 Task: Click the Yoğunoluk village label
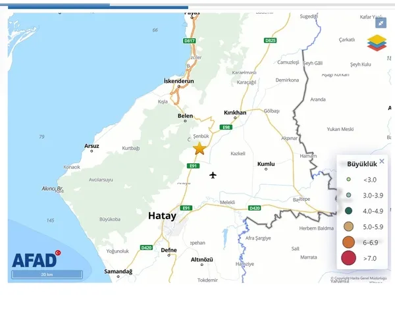(x=117, y=251)
